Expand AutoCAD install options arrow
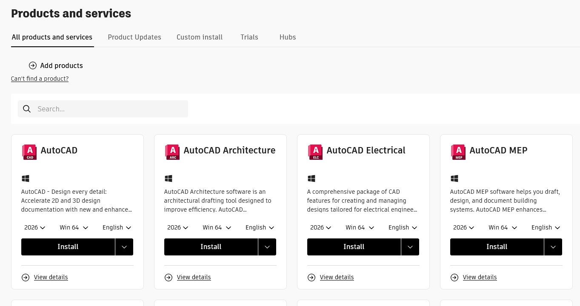 [124, 247]
